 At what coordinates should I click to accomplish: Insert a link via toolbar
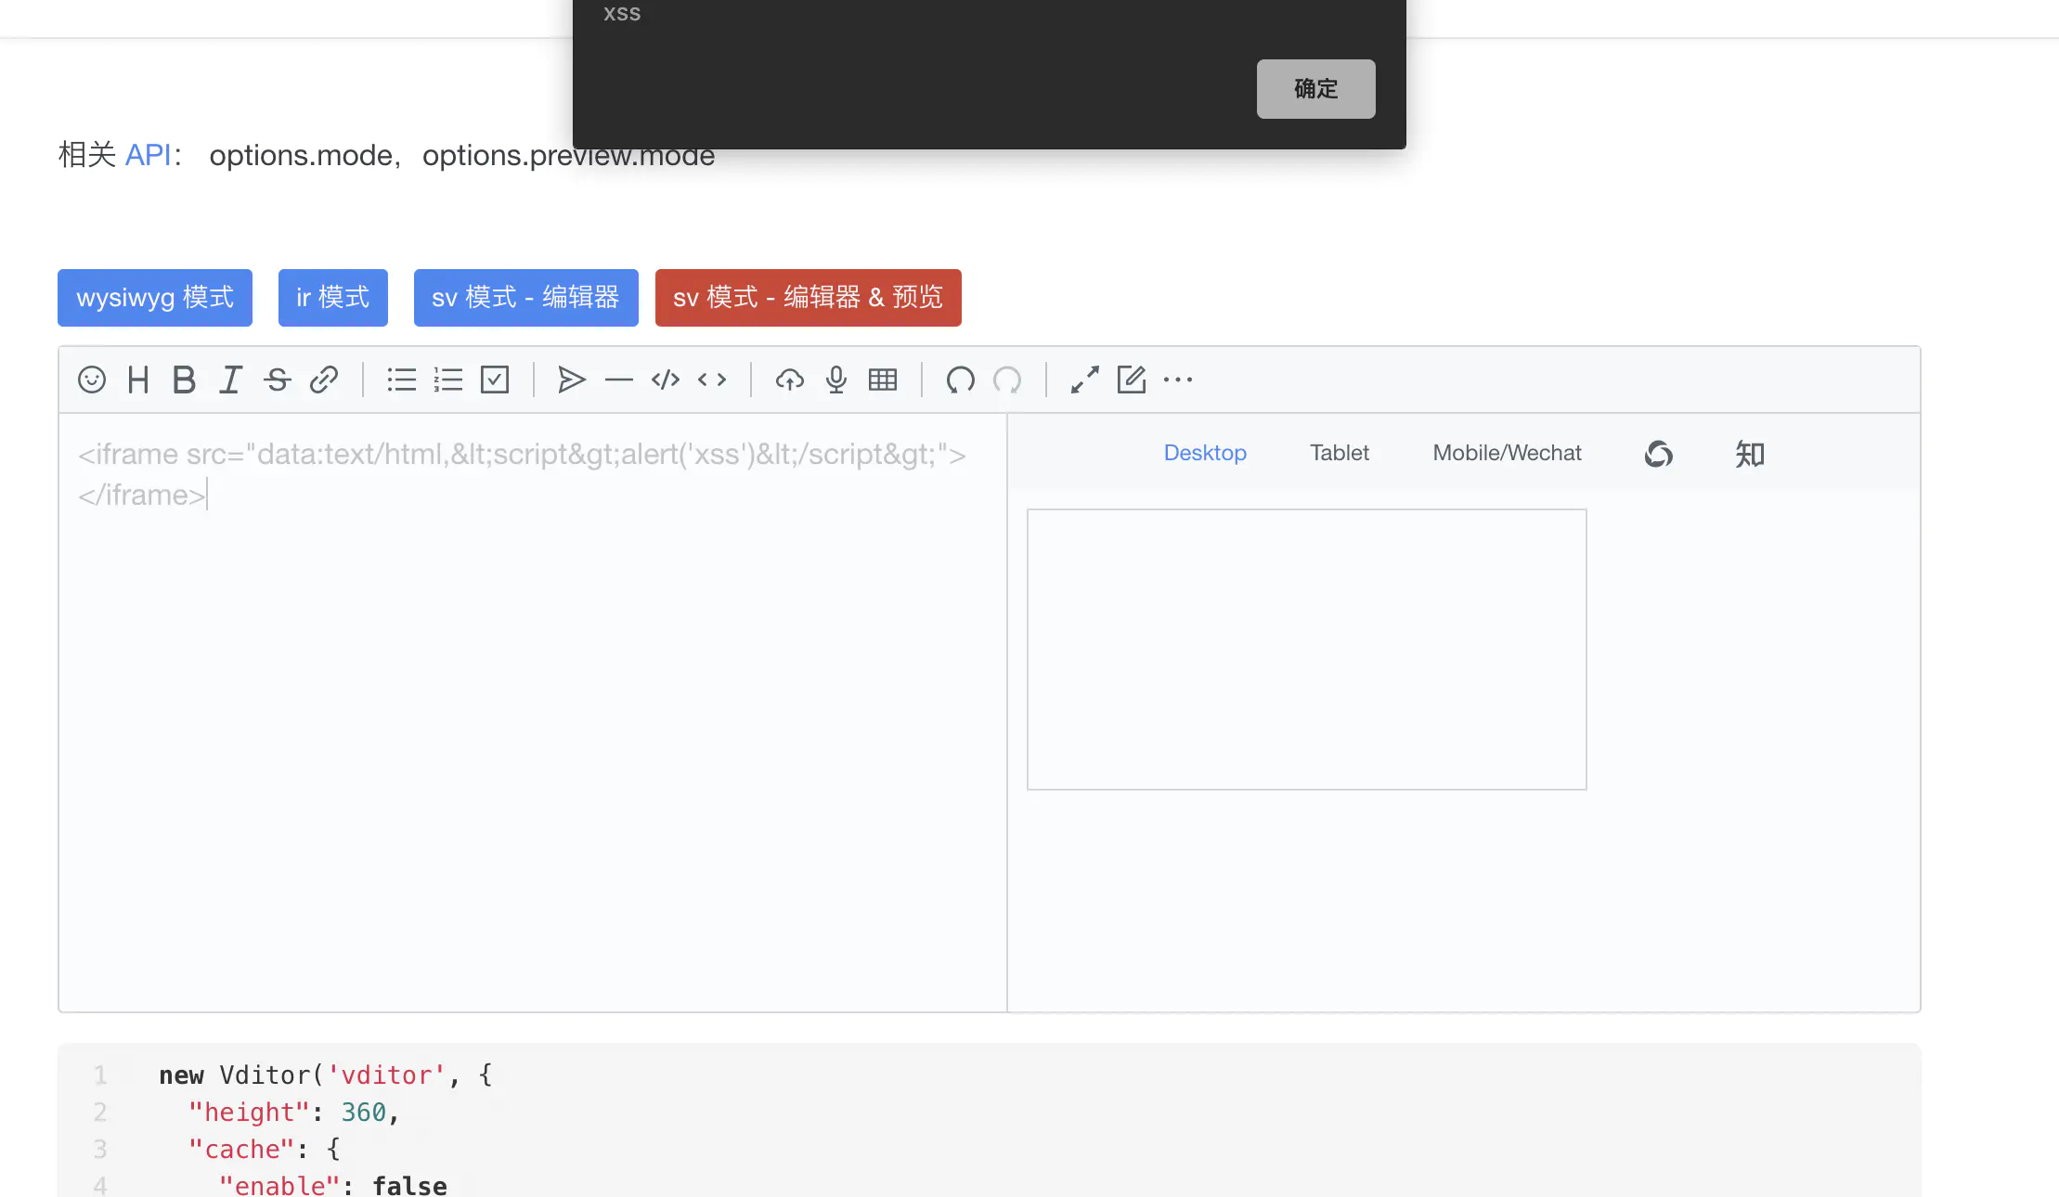323,380
